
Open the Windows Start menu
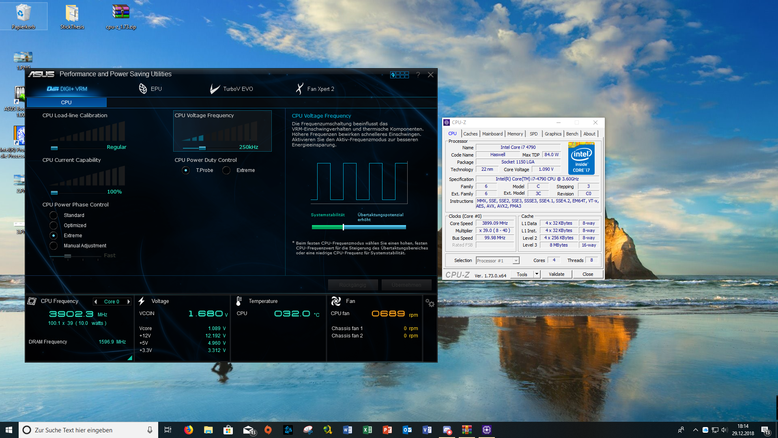(9, 430)
